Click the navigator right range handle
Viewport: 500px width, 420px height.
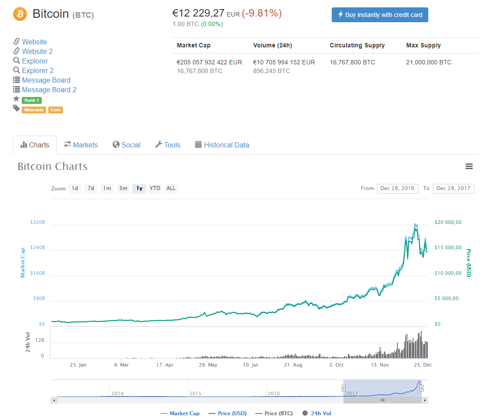[x=422, y=388]
